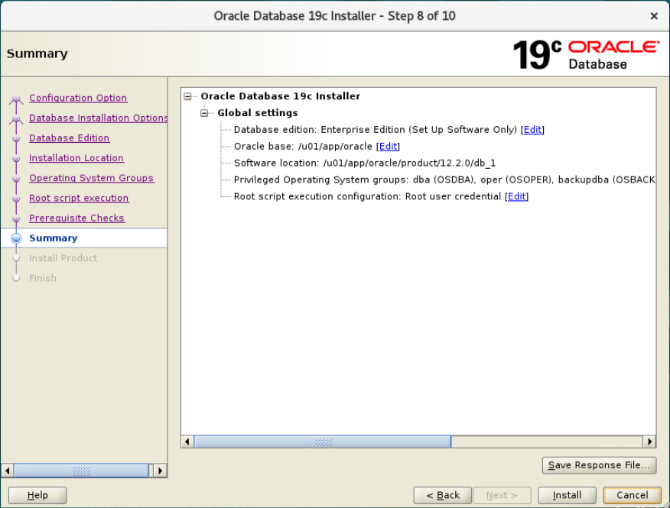Close the installer window
The image size is (670, 508).
[x=654, y=16]
